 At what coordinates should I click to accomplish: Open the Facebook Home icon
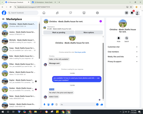tap(44, 13)
